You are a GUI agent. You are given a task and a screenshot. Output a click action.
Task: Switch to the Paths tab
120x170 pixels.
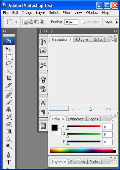click(x=94, y=162)
